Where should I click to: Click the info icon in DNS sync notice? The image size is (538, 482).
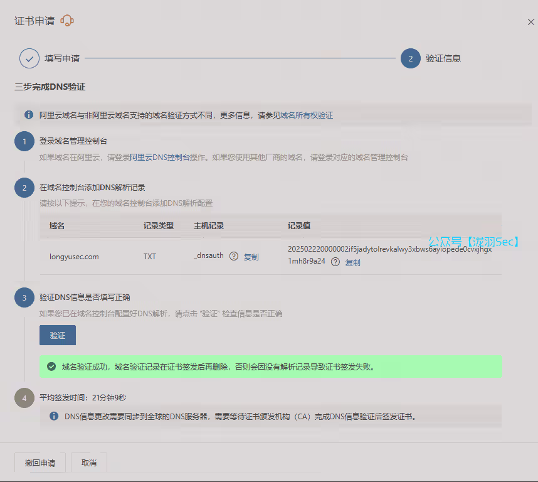pos(54,416)
